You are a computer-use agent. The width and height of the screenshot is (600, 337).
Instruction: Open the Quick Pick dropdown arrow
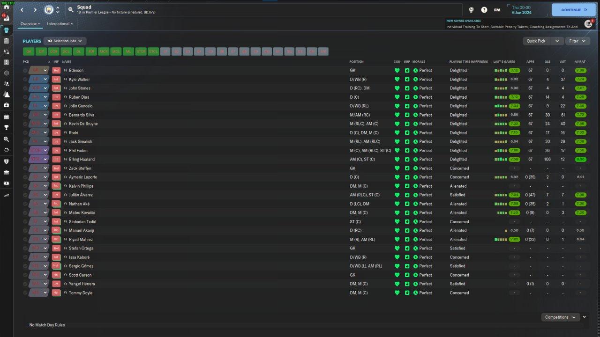(x=557, y=41)
